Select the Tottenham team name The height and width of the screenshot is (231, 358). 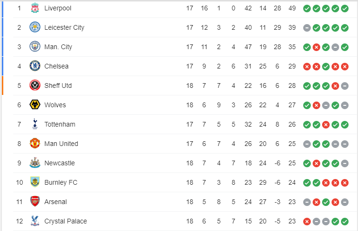click(60, 124)
